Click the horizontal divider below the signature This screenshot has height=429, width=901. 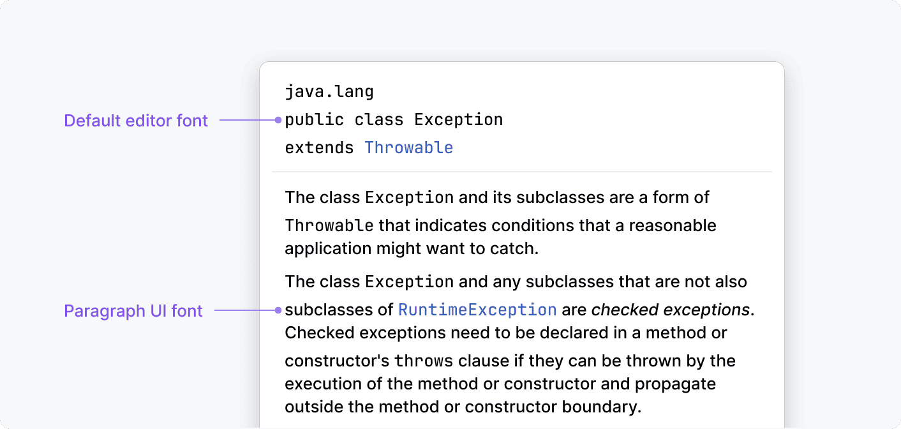click(521, 172)
